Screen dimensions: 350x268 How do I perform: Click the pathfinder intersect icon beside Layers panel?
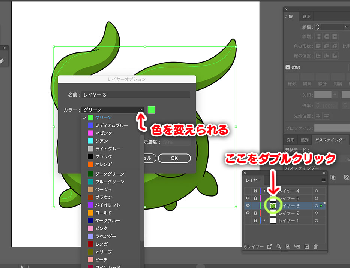(333, 177)
